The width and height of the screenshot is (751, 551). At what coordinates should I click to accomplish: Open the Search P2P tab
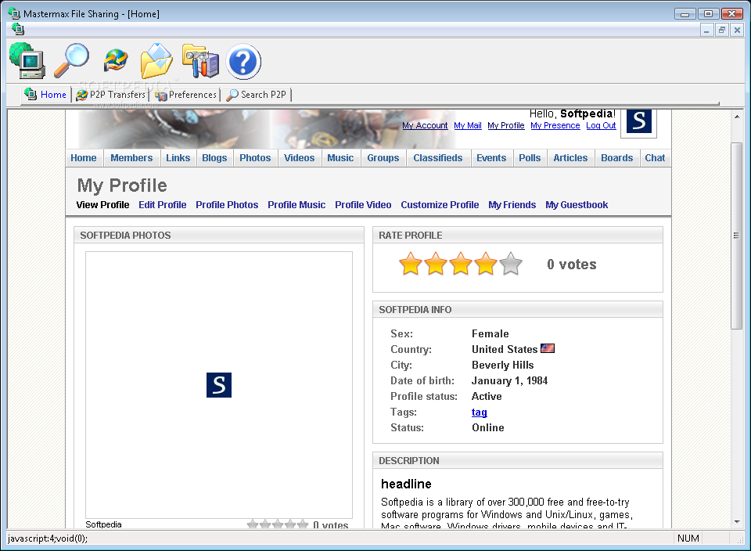(x=257, y=95)
